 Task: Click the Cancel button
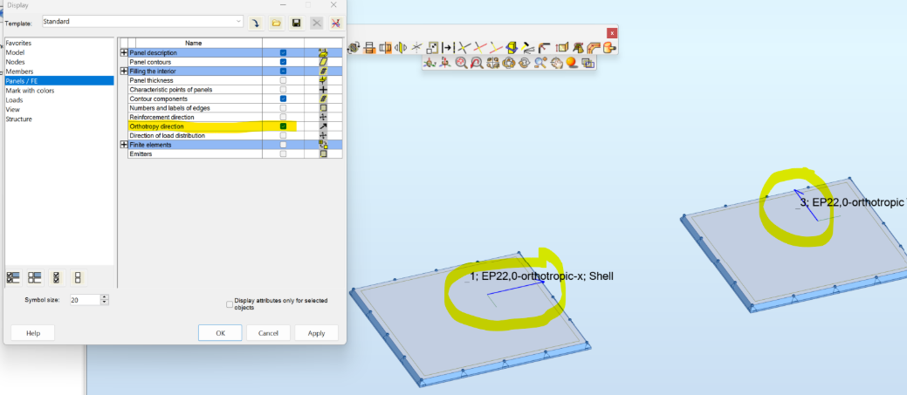(268, 332)
